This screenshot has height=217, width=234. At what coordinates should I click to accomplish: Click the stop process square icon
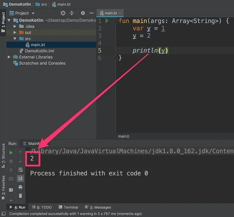11,161
